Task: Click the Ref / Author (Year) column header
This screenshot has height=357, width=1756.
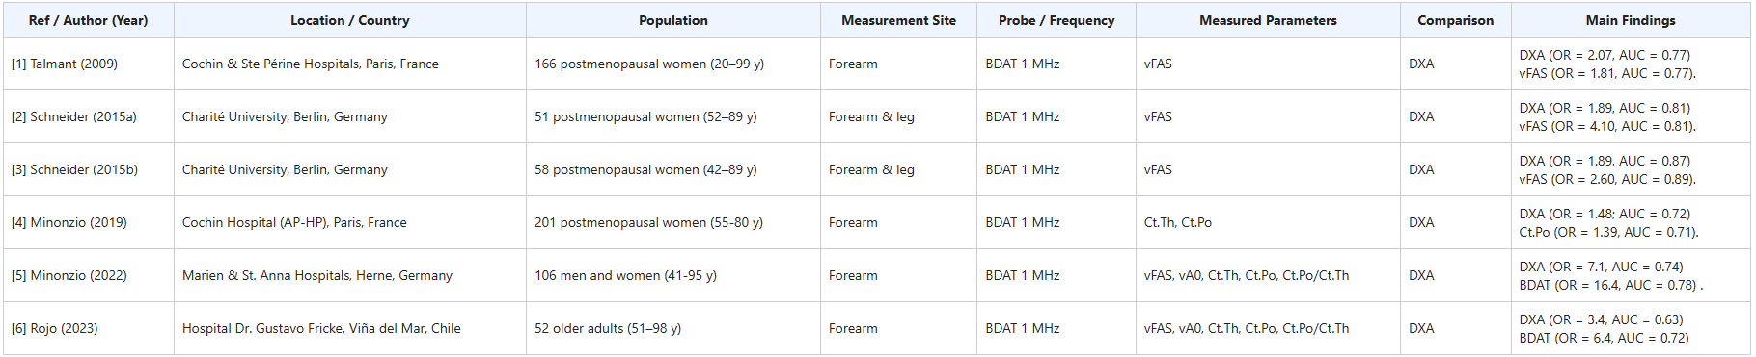Action: tap(89, 20)
